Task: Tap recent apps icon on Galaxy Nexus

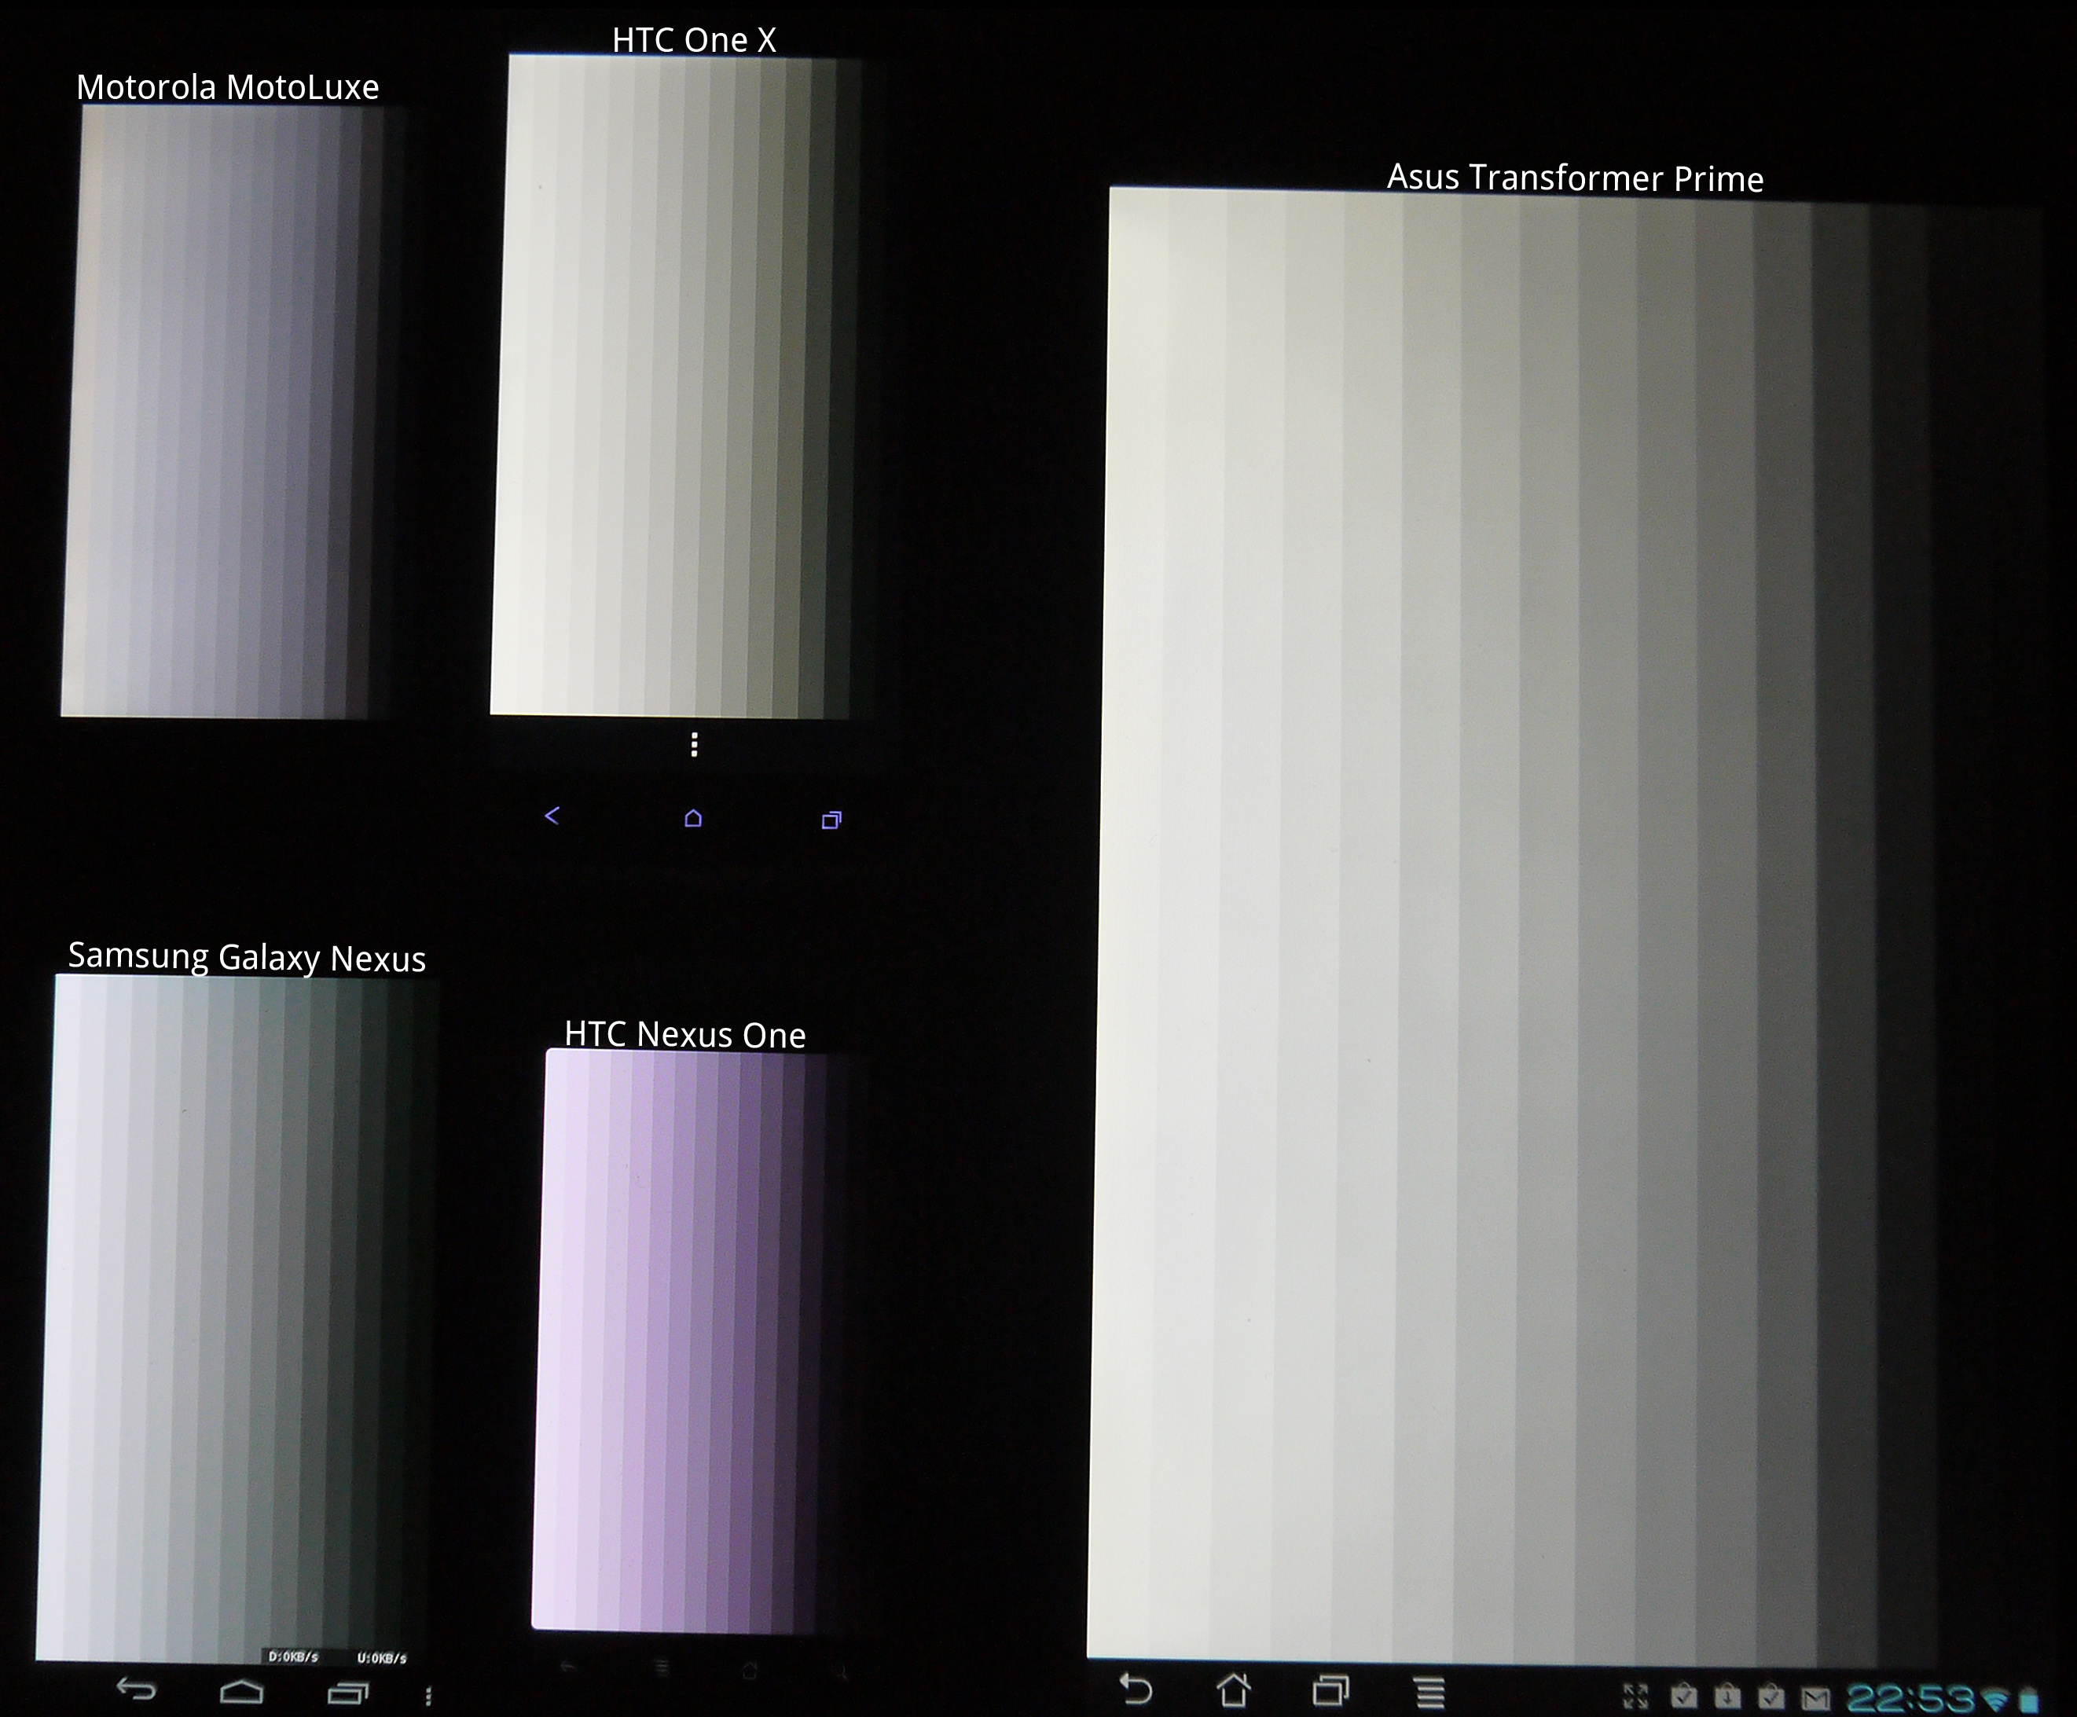Action: 348,1693
